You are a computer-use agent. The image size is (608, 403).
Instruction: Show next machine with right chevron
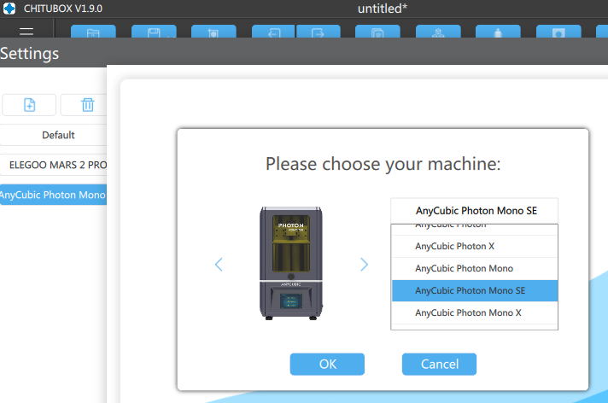click(x=364, y=265)
